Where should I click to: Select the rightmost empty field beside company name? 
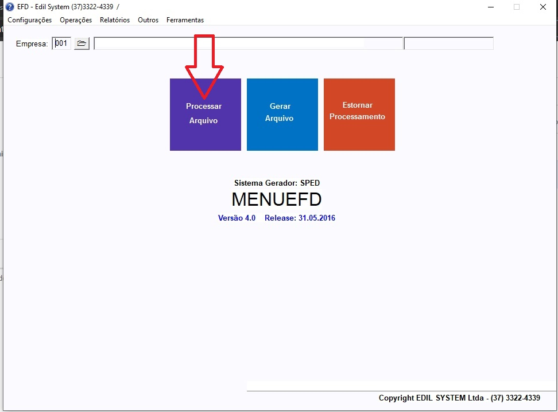[448, 44]
